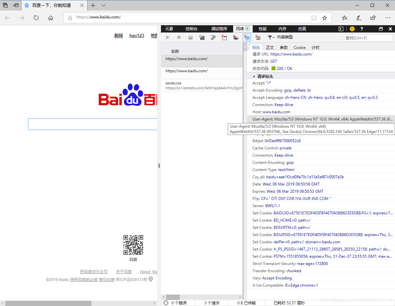395x306 pixels.
Task: Share this page icon
Action: coord(373,18)
